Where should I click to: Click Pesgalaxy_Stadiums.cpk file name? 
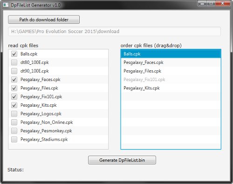(44, 139)
